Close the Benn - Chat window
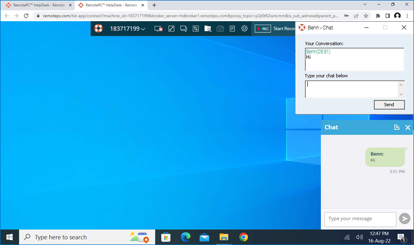This screenshot has width=414, height=245. click(404, 27)
